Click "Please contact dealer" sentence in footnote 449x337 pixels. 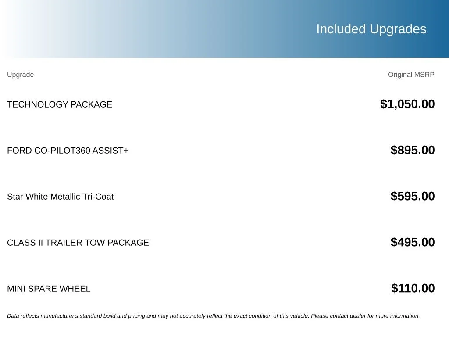coord(365,316)
